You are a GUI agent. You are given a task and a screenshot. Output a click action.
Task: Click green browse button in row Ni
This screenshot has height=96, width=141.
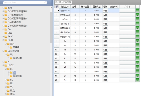pos(137,63)
